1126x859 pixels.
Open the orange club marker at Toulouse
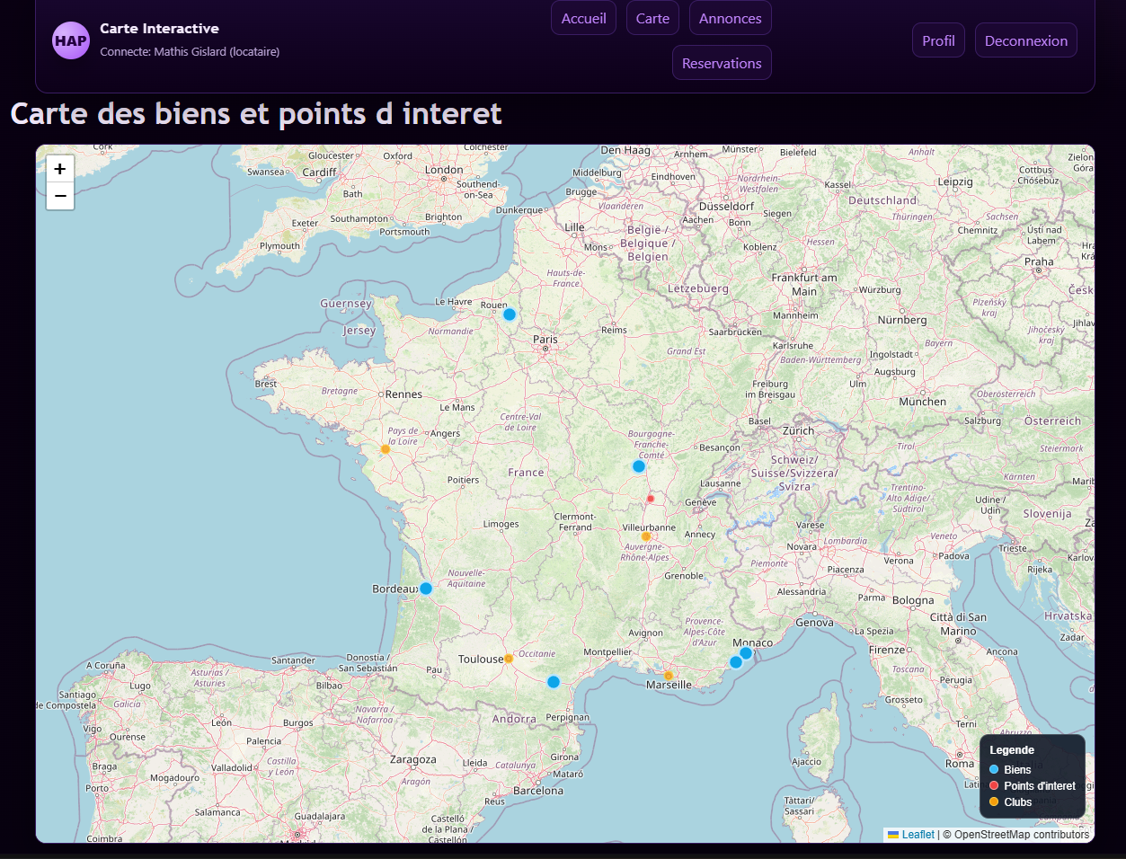(509, 659)
